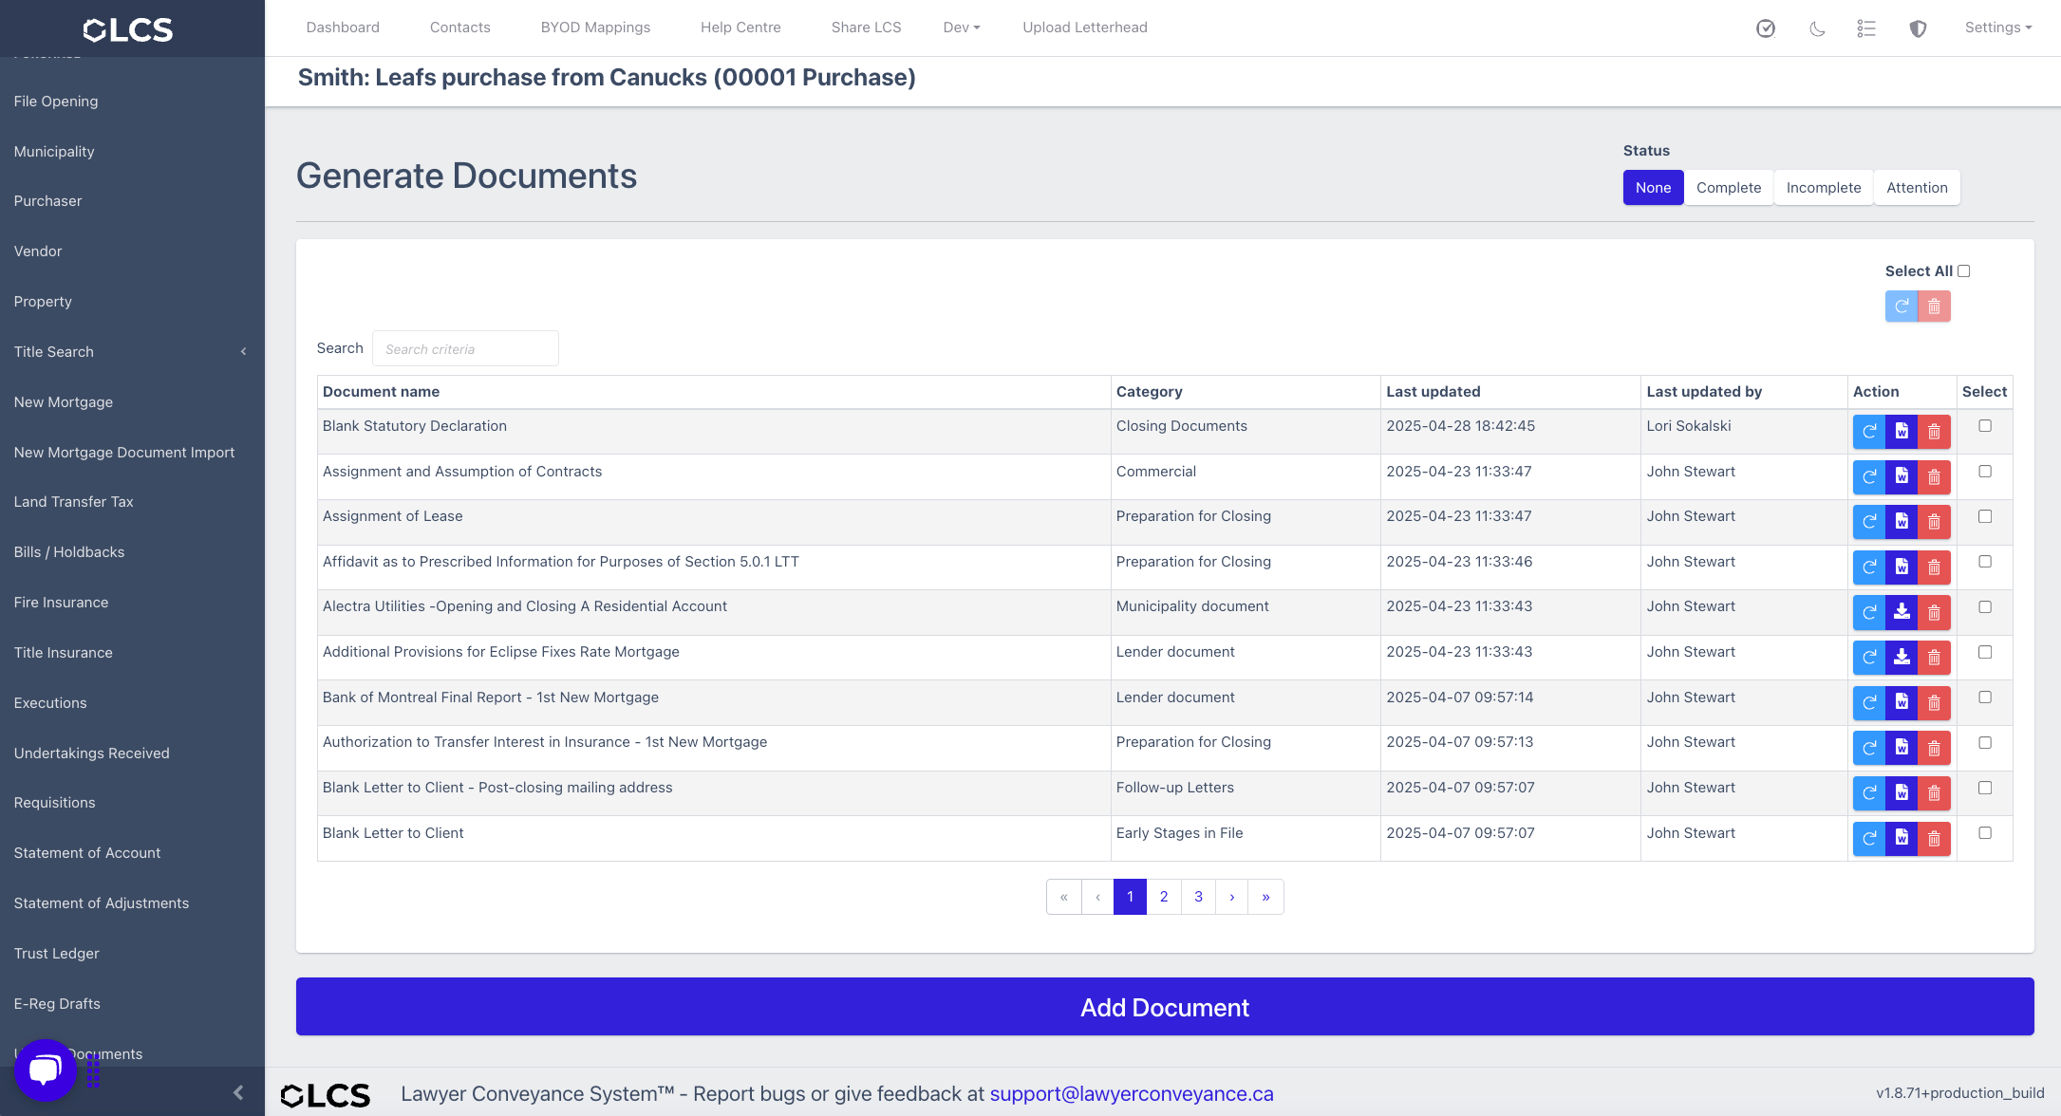This screenshot has height=1116, width=2061.
Task: Open Share LCS page
Action: pos(867,28)
